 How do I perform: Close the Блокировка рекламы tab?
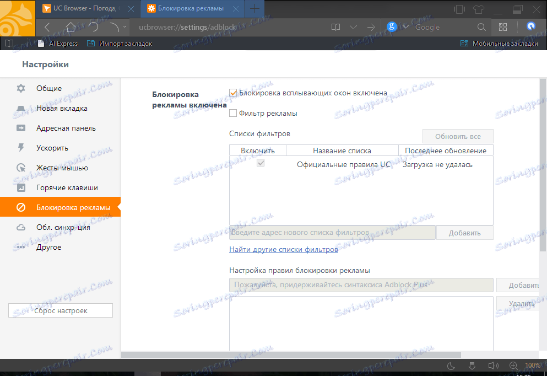(x=236, y=9)
